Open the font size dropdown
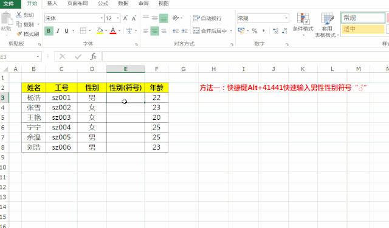 [118, 18]
